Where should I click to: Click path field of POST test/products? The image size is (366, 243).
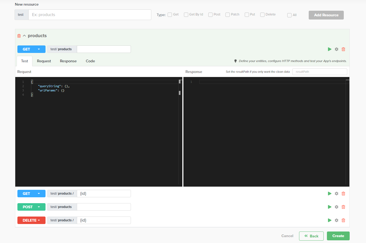[104, 207]
